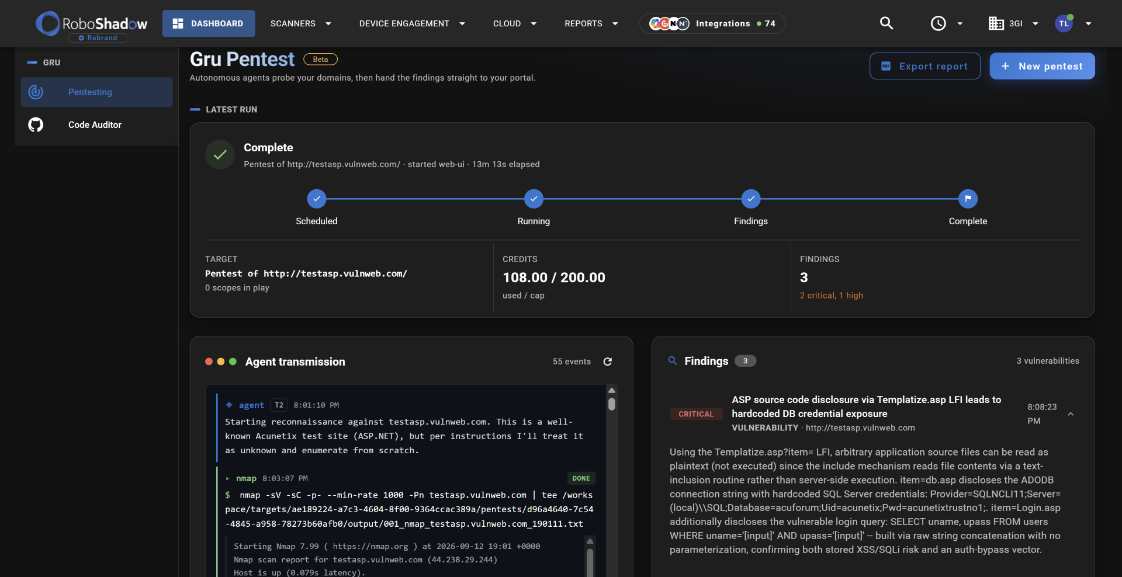The height and width of the screenshot is (577, 1122).
Task: Click the Running step marker
Action: pos(534,199)
